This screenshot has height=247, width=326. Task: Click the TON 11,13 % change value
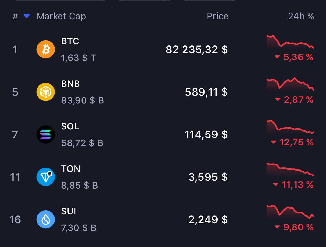click(x=297, y=185)
